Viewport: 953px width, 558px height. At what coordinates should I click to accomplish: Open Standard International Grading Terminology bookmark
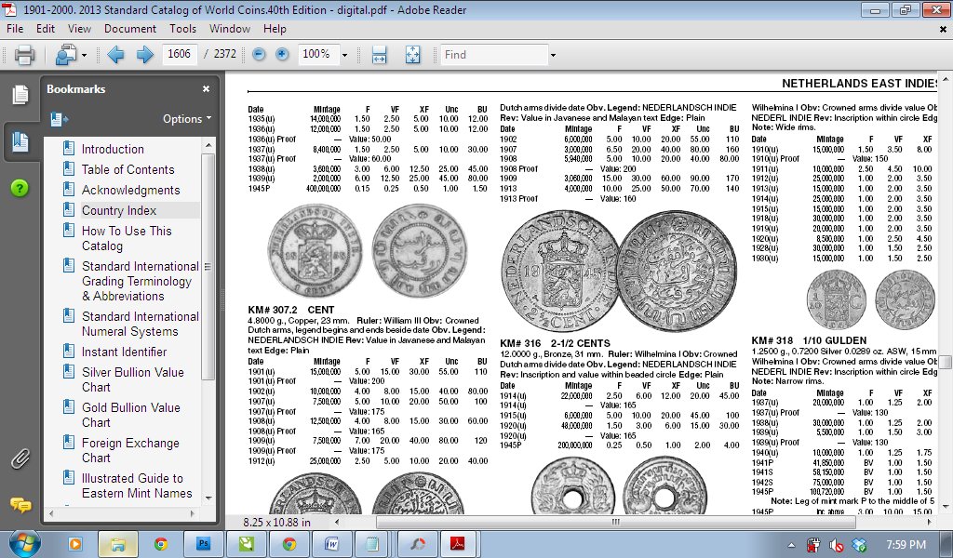pyautogui.click(x=140, y=281)
